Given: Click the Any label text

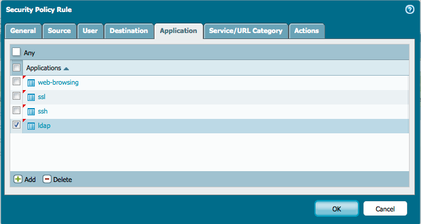Looking at the screenshot, I should [x=29, y=53].
